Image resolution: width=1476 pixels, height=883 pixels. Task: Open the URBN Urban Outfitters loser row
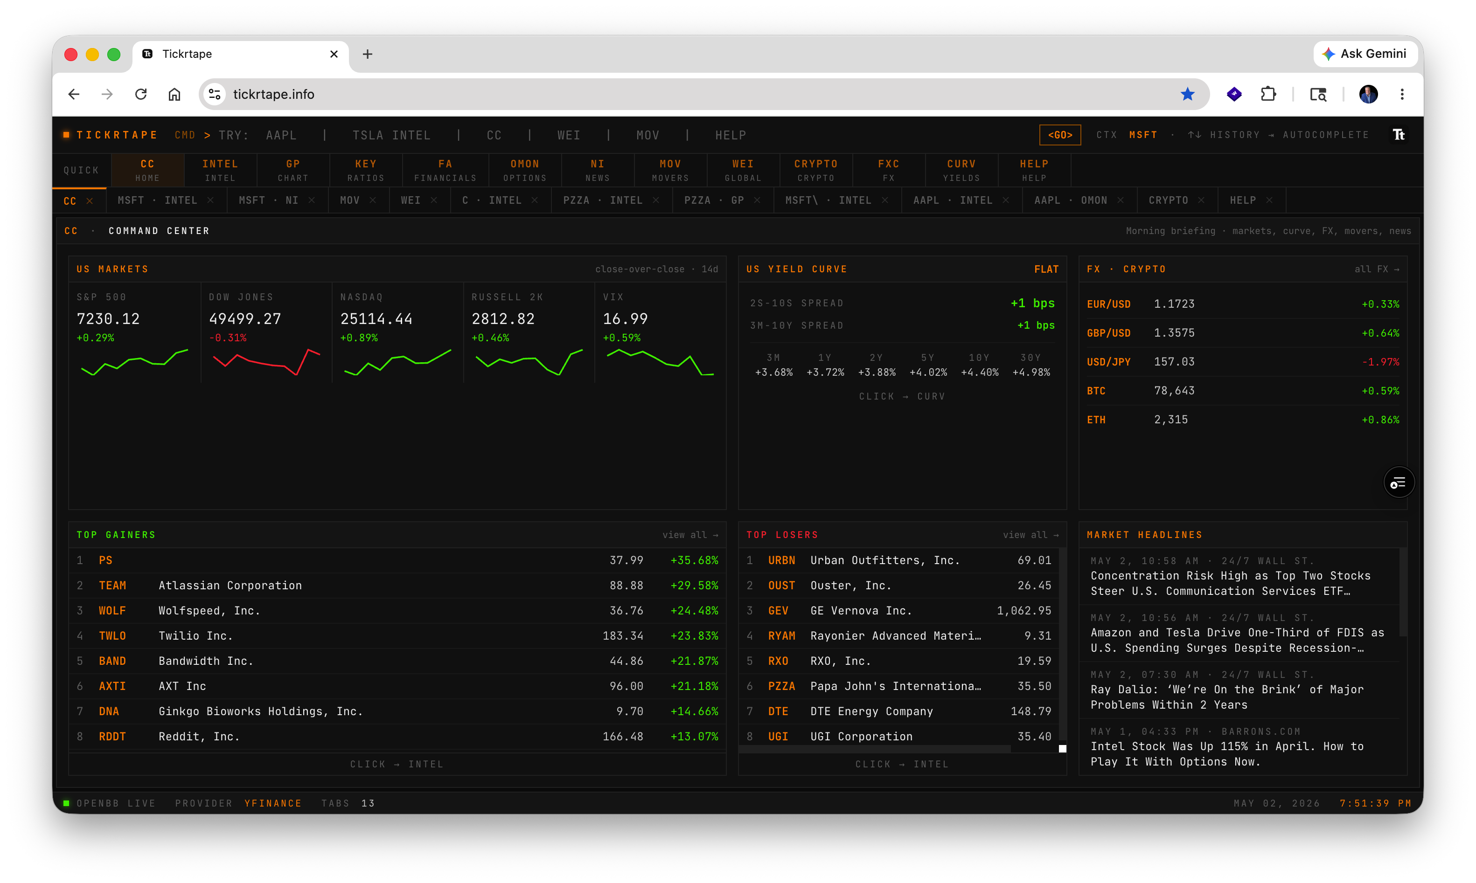pos(899,560)
